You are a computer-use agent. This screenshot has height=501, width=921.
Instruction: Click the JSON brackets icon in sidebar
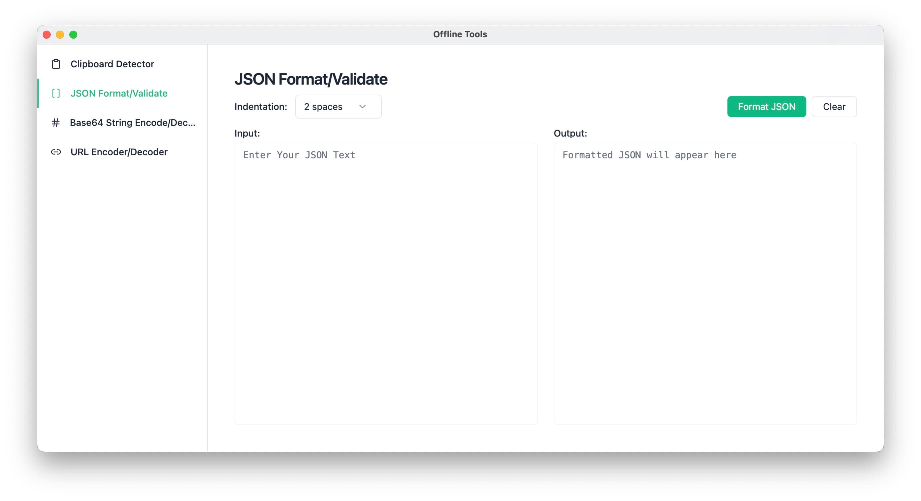point(56,93)
